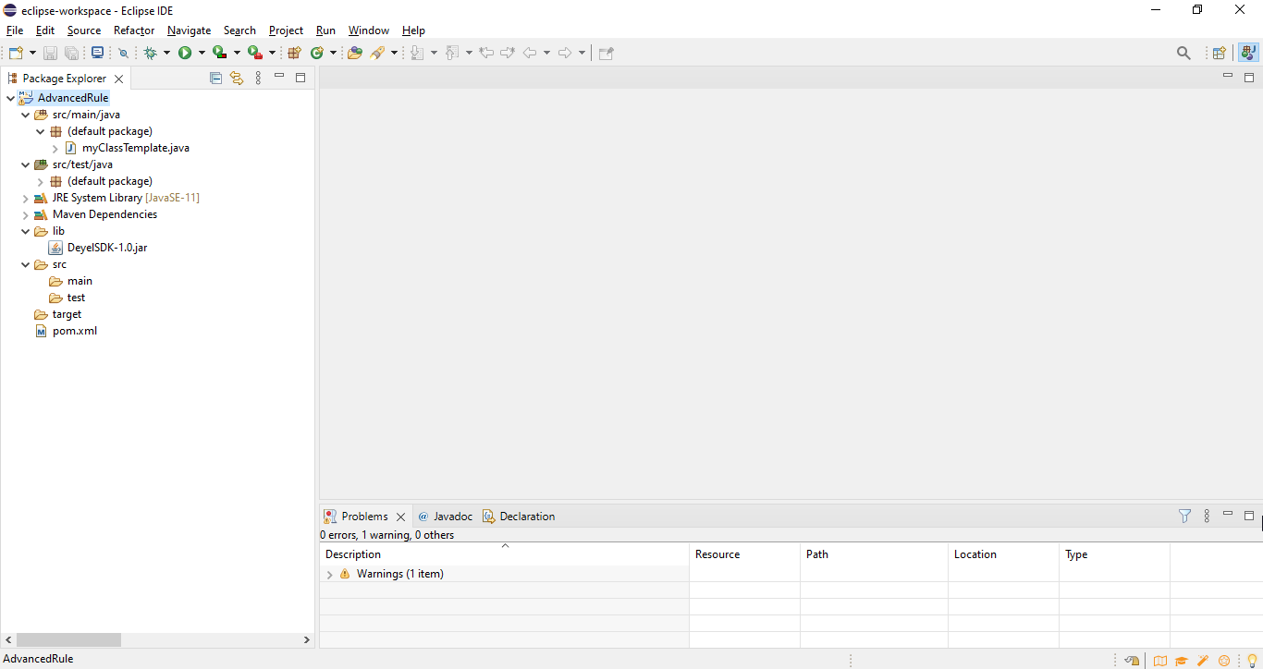The height and width of the screenshot is (669, 1263).
Task: Click the Open Perspective icon
Action: tap(1219, 53)
